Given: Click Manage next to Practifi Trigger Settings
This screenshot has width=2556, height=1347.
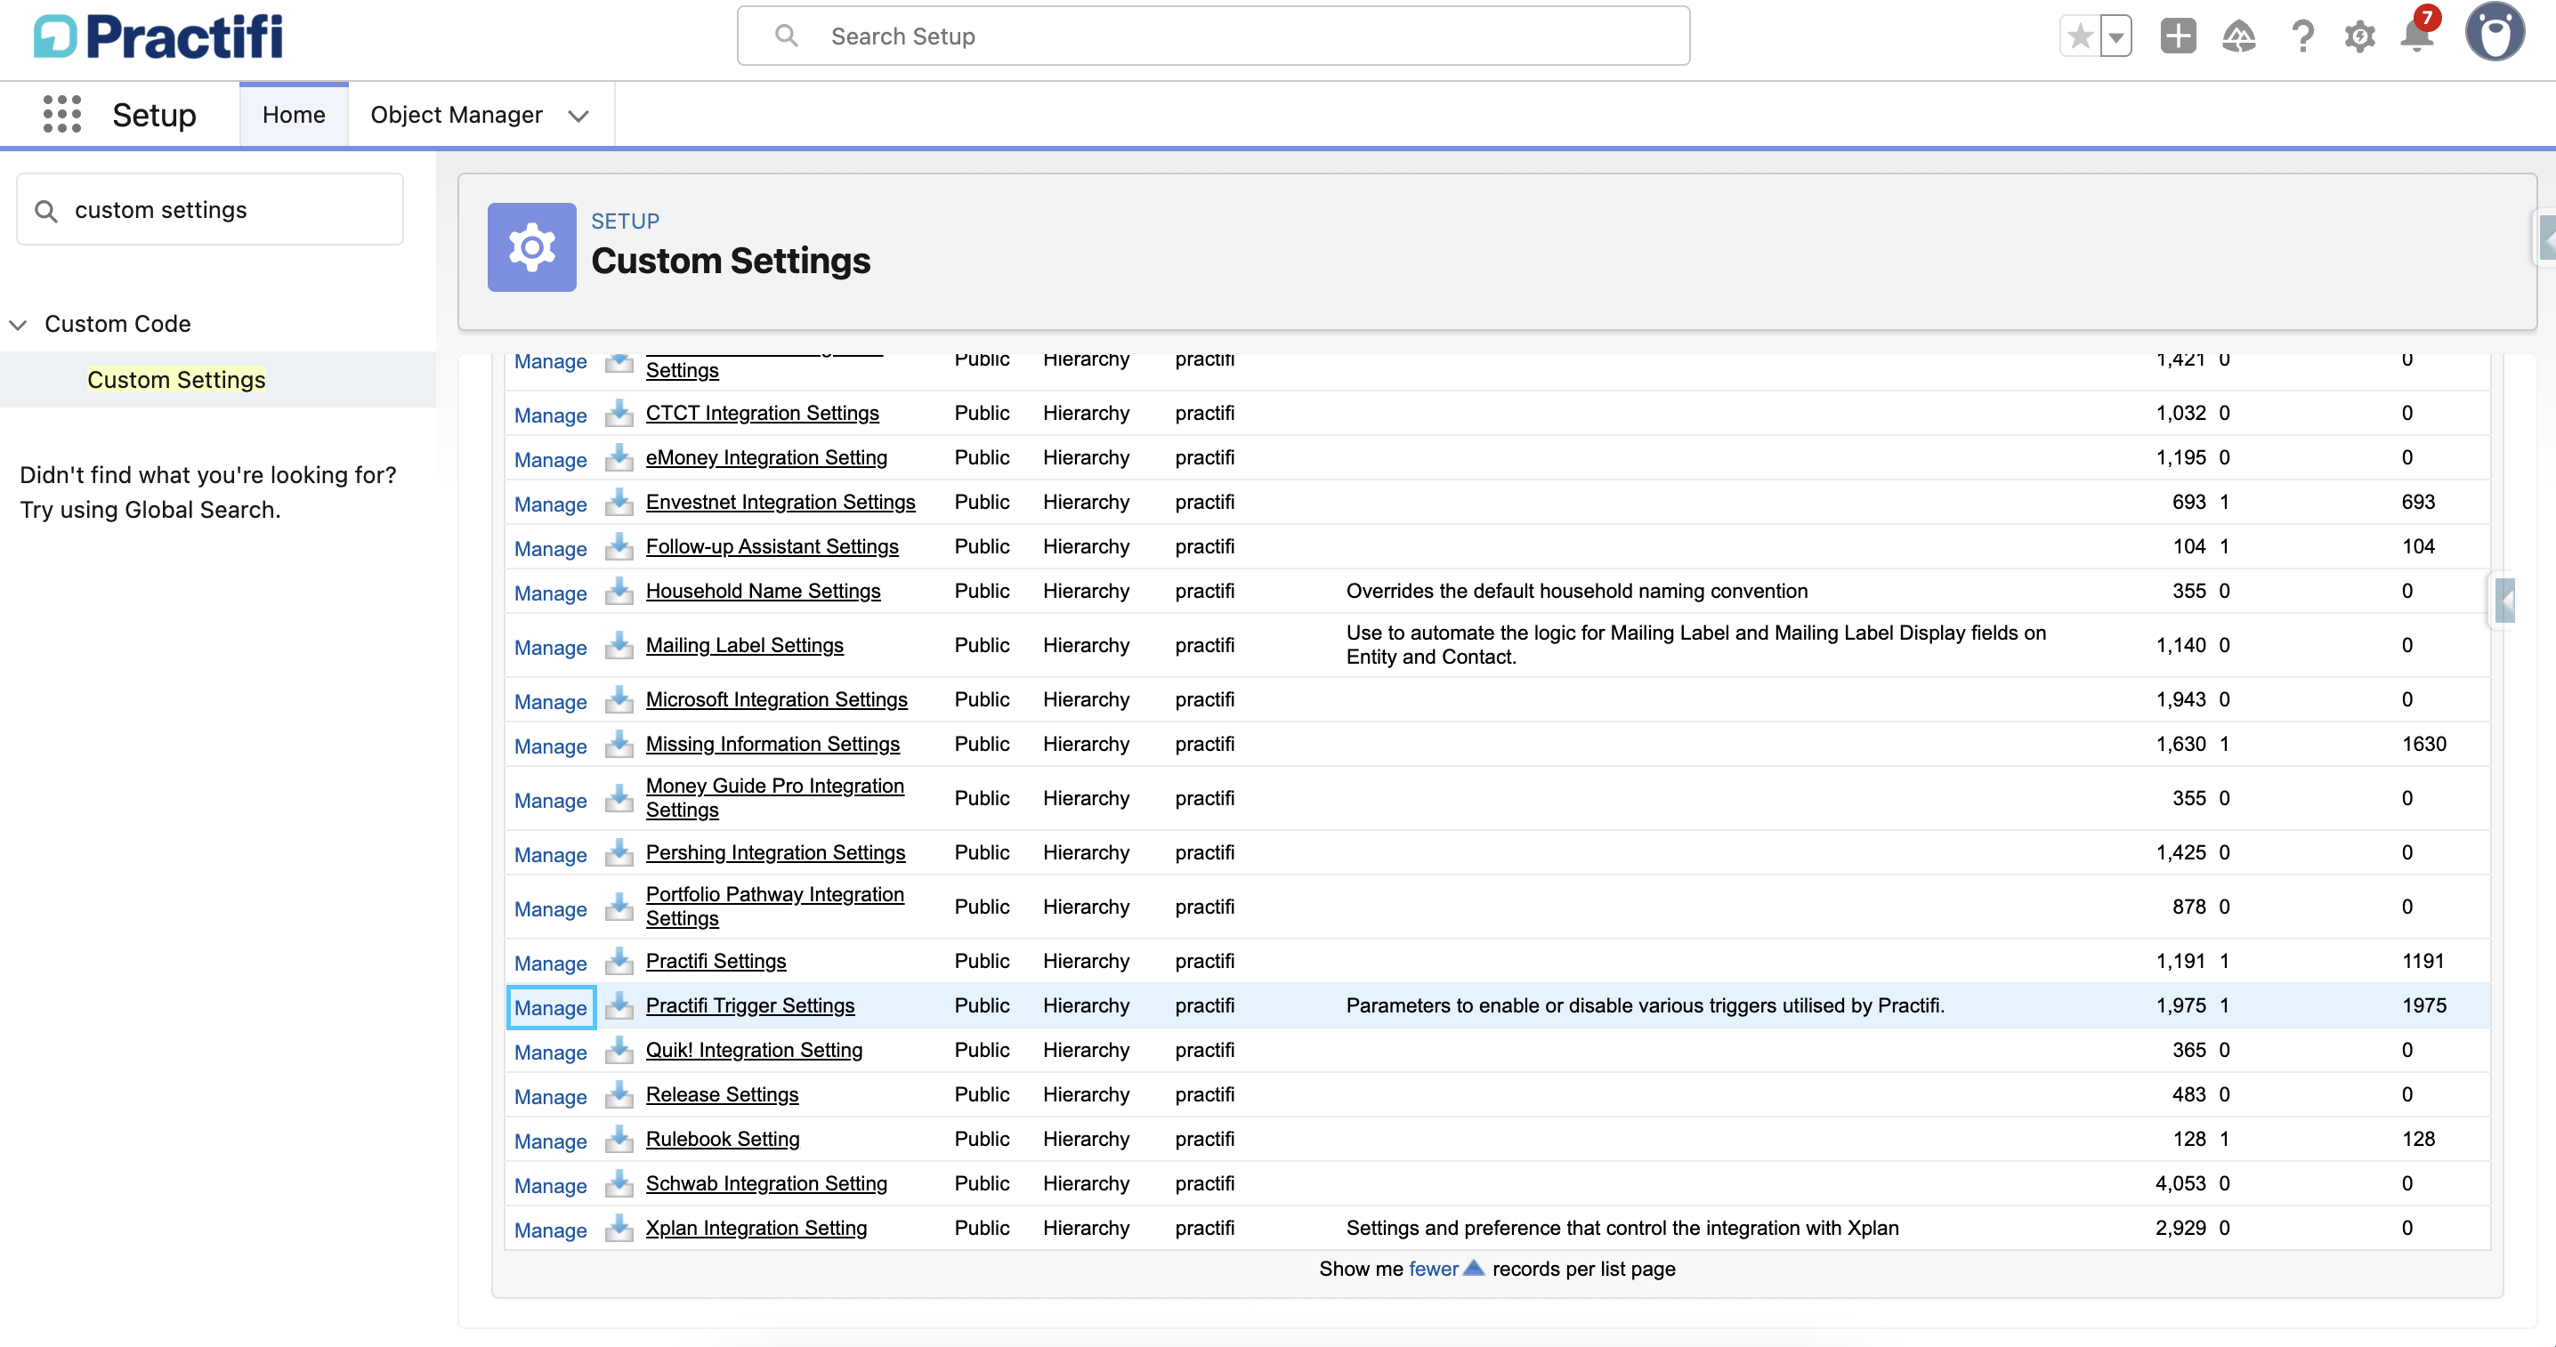Looking at the screenshot, I should click(550, 1007).
